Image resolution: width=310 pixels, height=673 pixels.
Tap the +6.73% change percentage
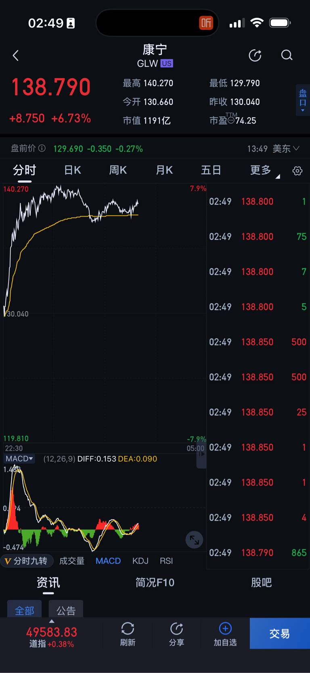coord(71,118)
